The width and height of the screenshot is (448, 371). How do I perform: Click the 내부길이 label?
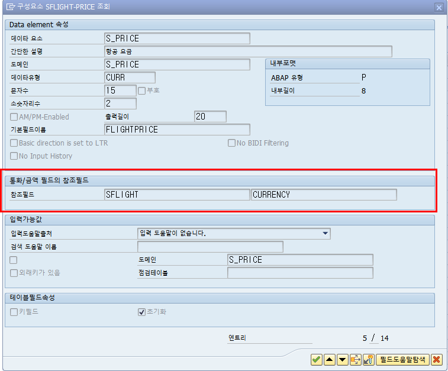283,91
